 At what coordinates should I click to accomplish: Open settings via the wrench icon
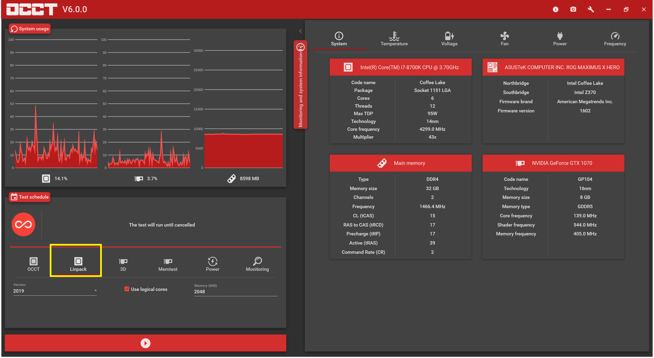[x=591, y=9]
